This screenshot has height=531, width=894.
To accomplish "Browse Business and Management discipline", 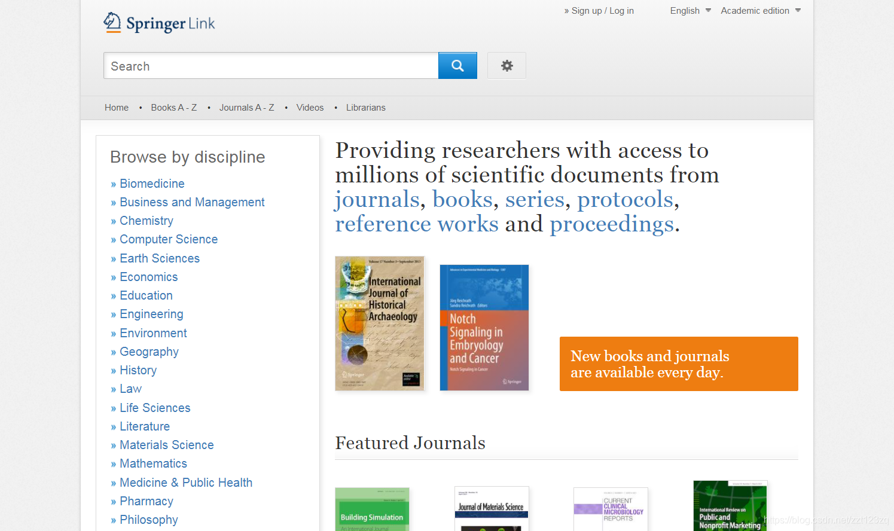I will [192, 202].
